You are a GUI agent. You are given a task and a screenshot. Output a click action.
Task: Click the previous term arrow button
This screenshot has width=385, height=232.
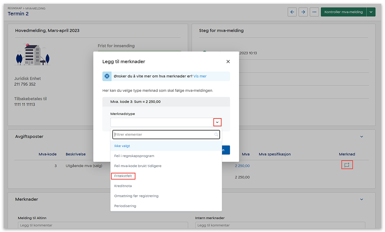click(292, 12)
